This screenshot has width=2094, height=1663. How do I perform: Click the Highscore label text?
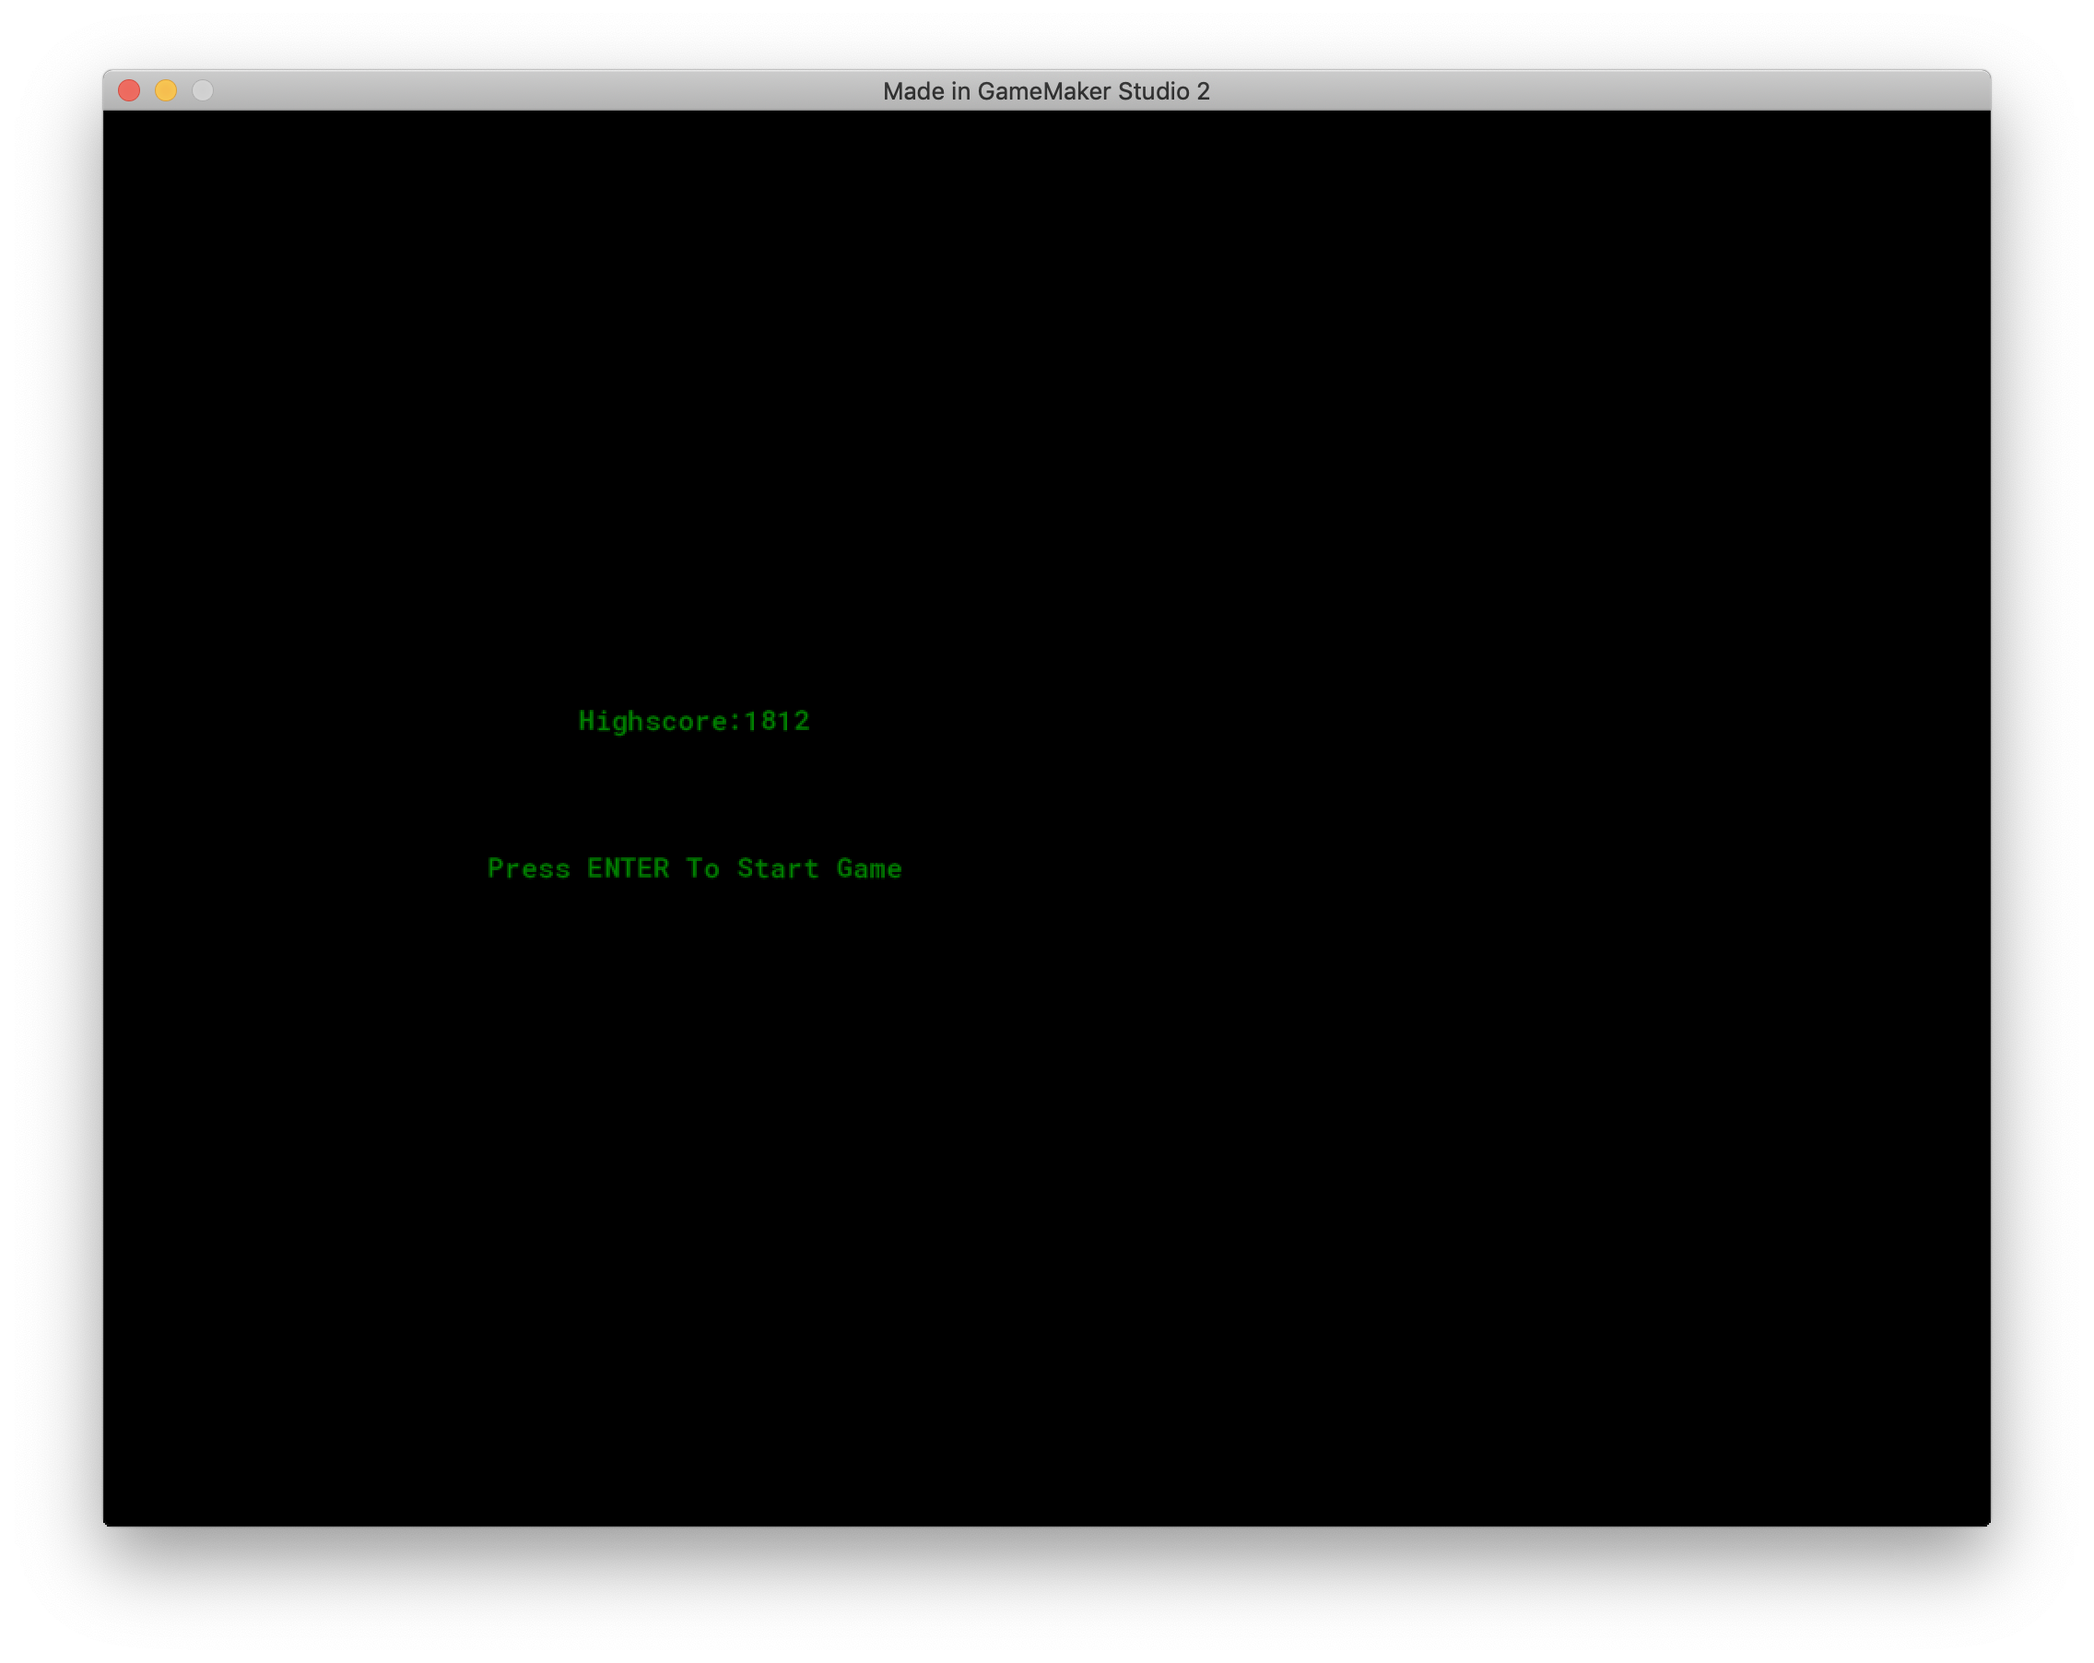(653, 722)
